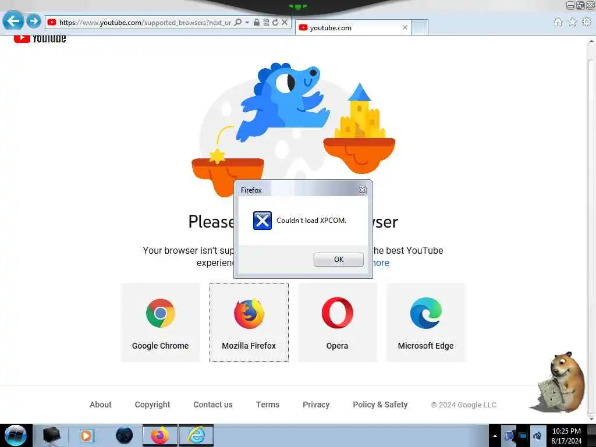Expand the address bar autocomplete dropdown arrow
The height and width of the screenshot is (447, 596).
(247, 23)
